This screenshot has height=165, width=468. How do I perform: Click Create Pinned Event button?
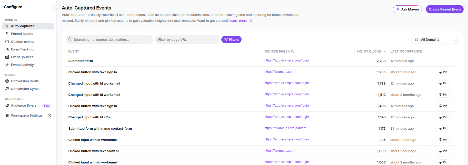point(445,9)
